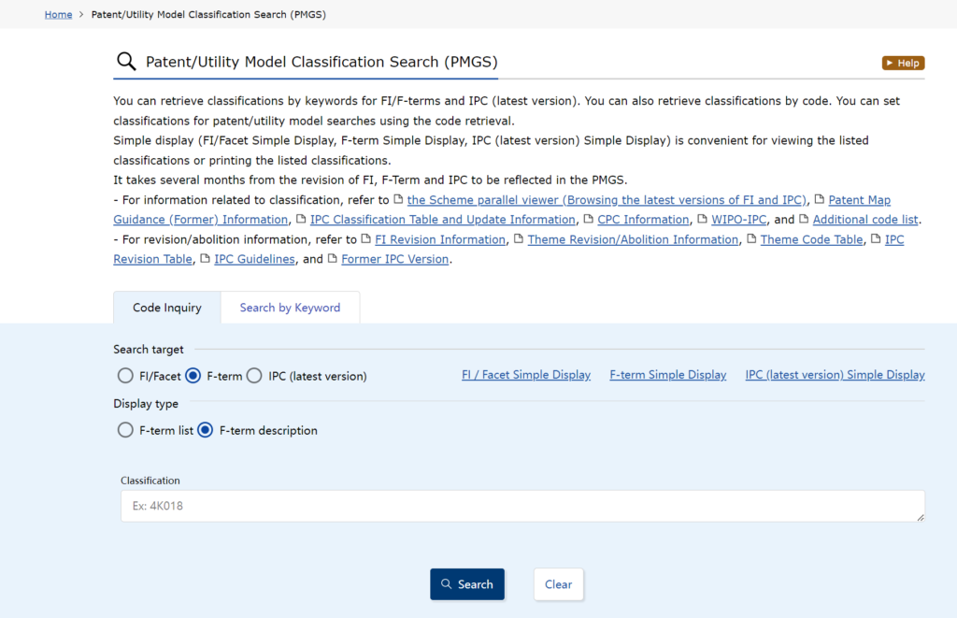
Task: Click the document icon before Theme Code Table
Action: (x=751, y=239)
